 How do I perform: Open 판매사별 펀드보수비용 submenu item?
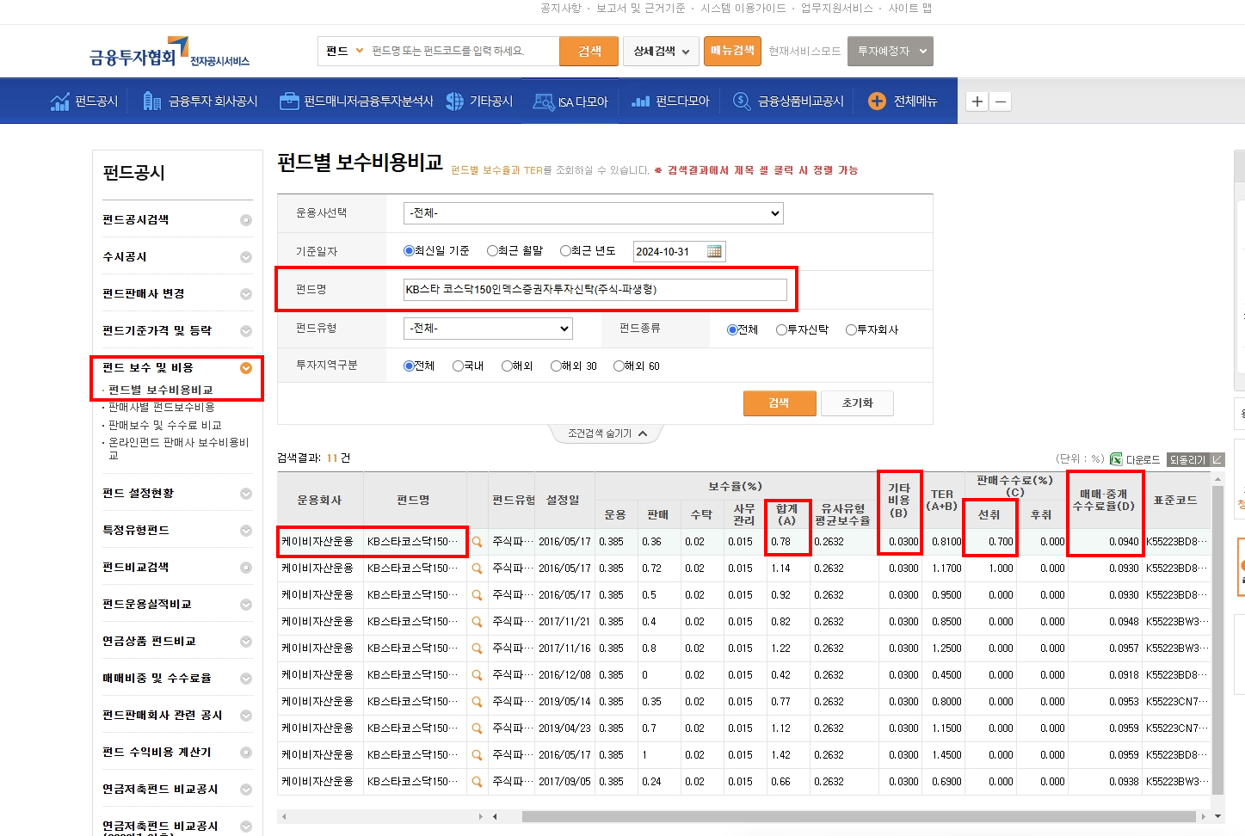tap(161, 407)
